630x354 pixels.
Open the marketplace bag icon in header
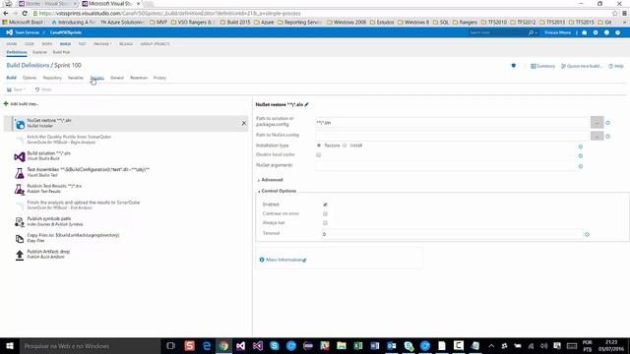(x=584, y=32)
